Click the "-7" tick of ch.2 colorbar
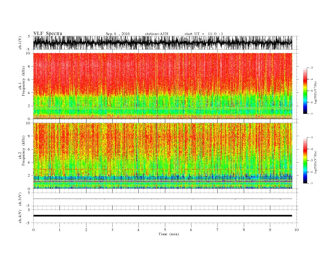Viewport: 334px width, 258px height. tap(311, 183)
